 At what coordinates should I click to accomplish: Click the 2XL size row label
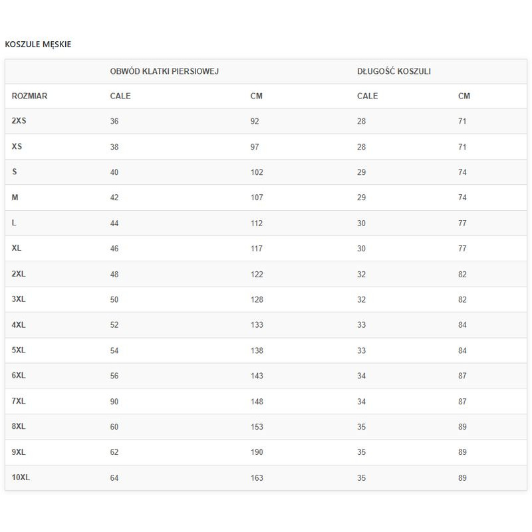19,274
